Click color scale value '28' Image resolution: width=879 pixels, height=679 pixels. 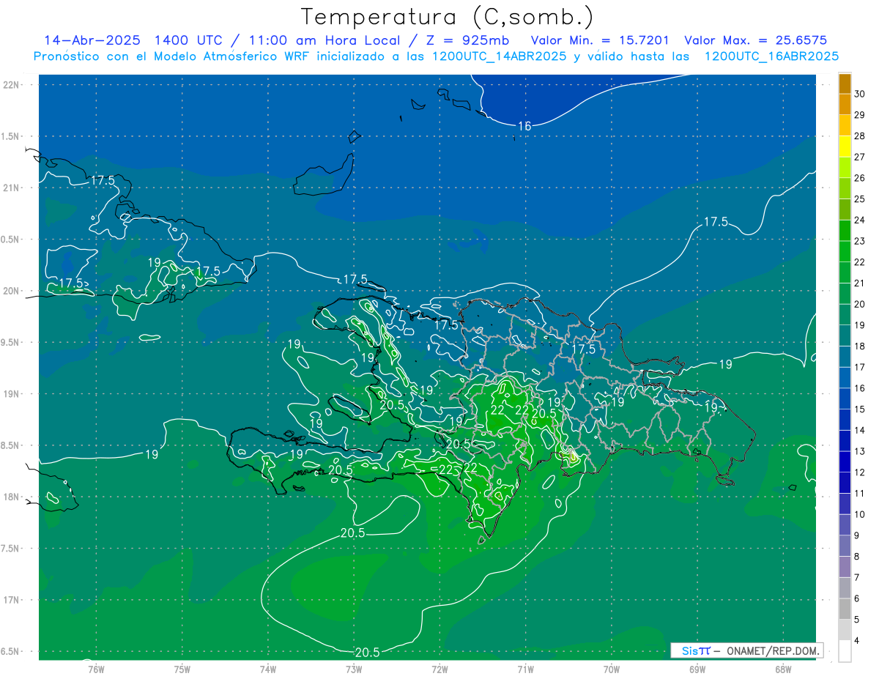point(860,136)
